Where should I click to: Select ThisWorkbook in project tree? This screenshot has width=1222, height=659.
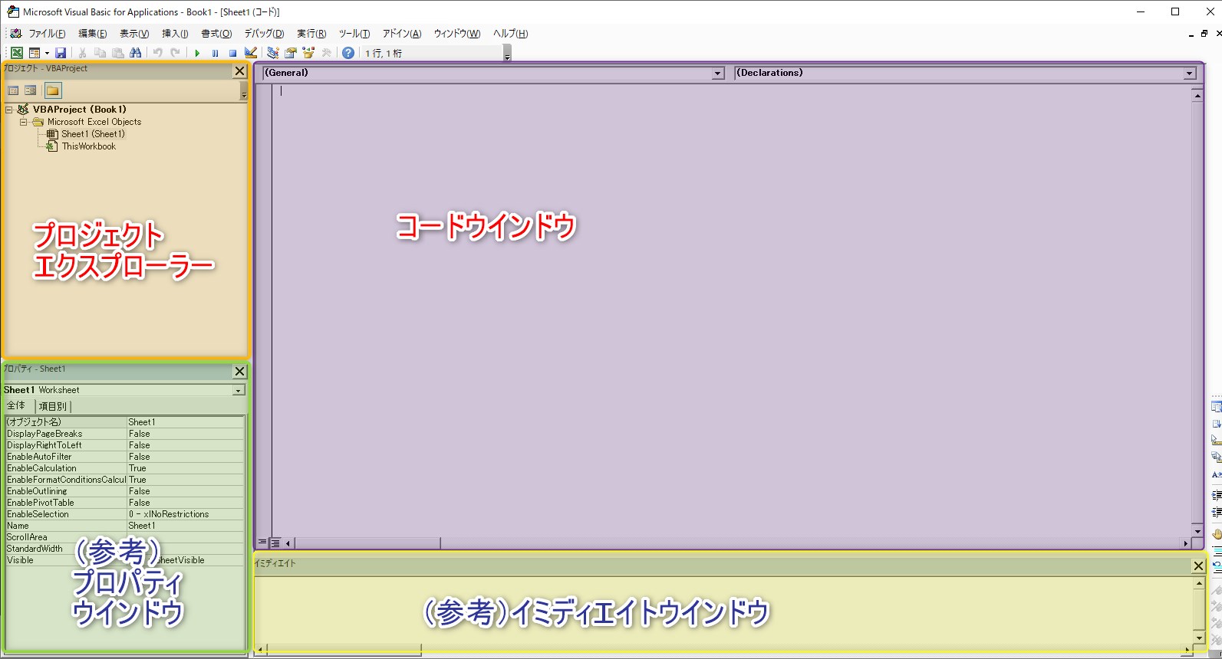click(89, 146)
